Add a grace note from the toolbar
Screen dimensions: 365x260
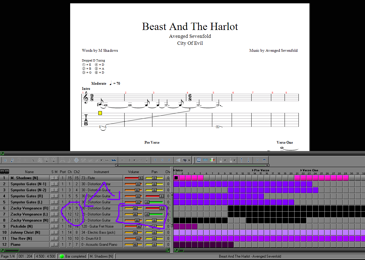click(x=12, y=160)
